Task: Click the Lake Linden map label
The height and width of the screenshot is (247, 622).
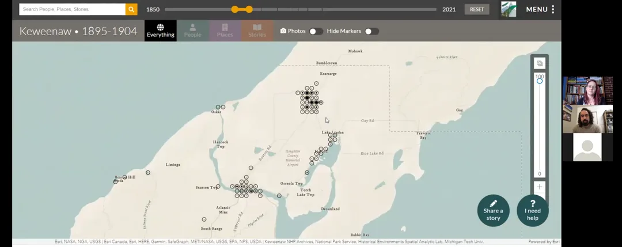Action: (x=333, y=132)
